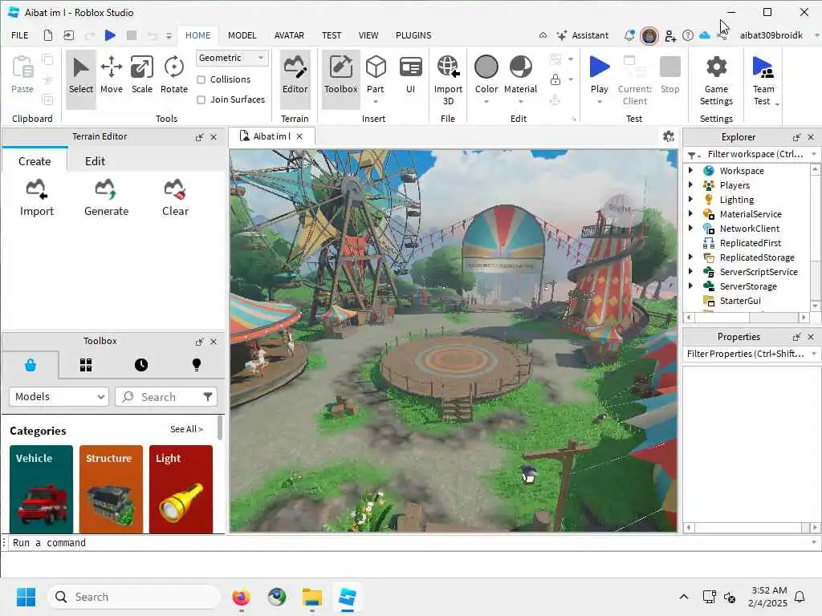Expand the Workspace node

tap(690, 170)
